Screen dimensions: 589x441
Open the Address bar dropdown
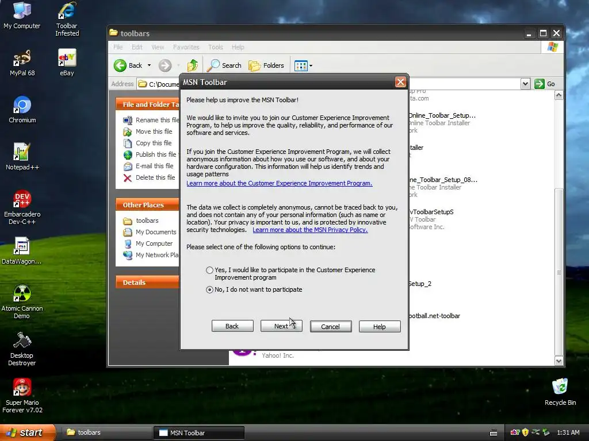[525, 84]
